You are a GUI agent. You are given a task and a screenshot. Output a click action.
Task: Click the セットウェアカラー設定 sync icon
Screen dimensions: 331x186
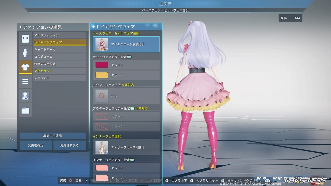coord(129,57)
